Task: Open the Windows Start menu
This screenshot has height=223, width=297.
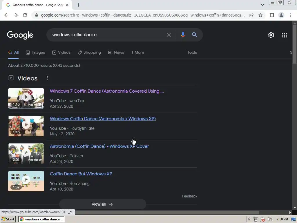Action: point(8,219)
